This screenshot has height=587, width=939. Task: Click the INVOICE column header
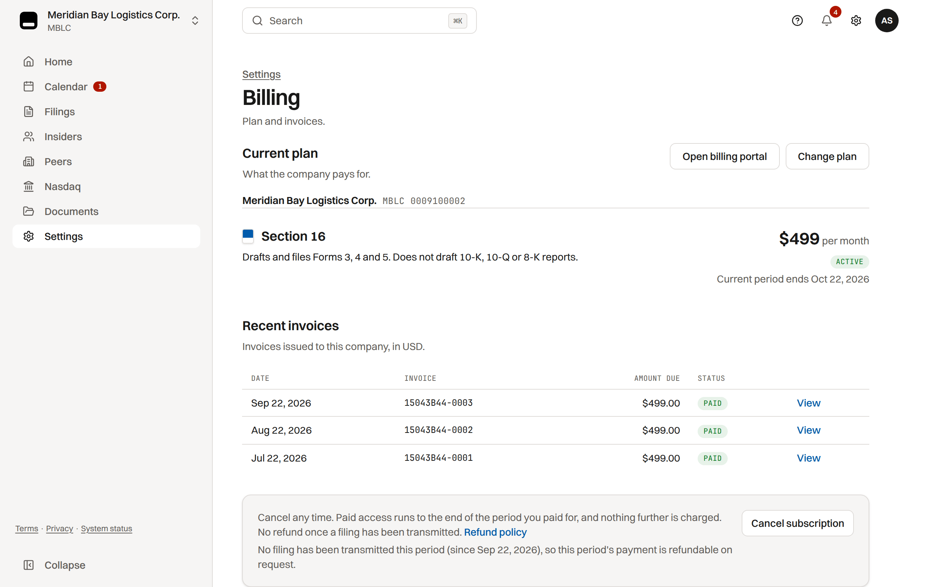pyautogui.click(x=420, y=378)
